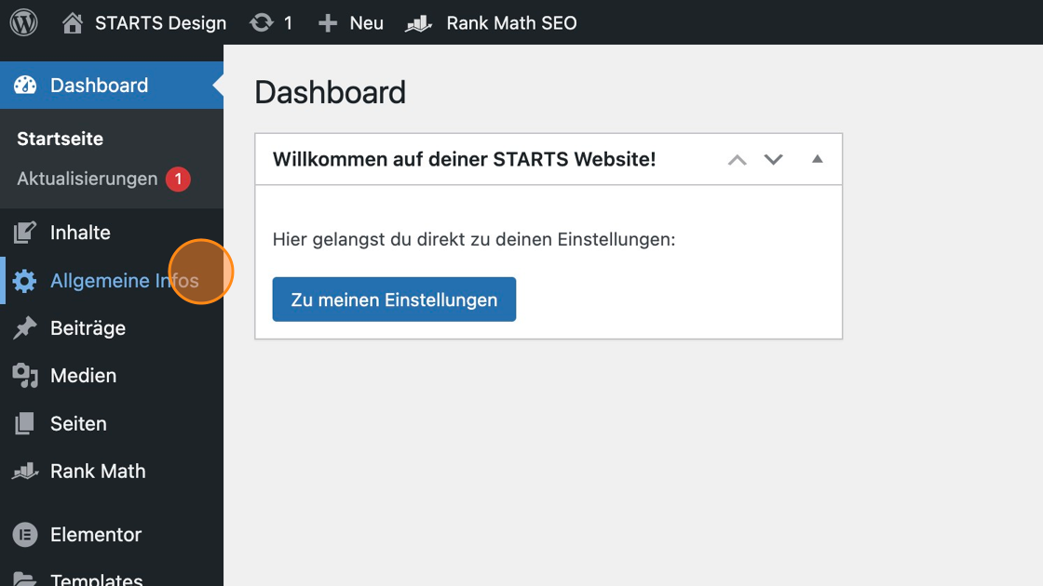Click the Beiträge pin icon

click(24, 328)
